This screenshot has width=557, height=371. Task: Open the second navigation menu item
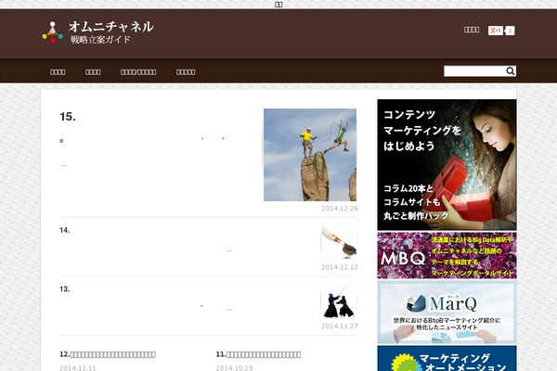[x=93, y=72]
